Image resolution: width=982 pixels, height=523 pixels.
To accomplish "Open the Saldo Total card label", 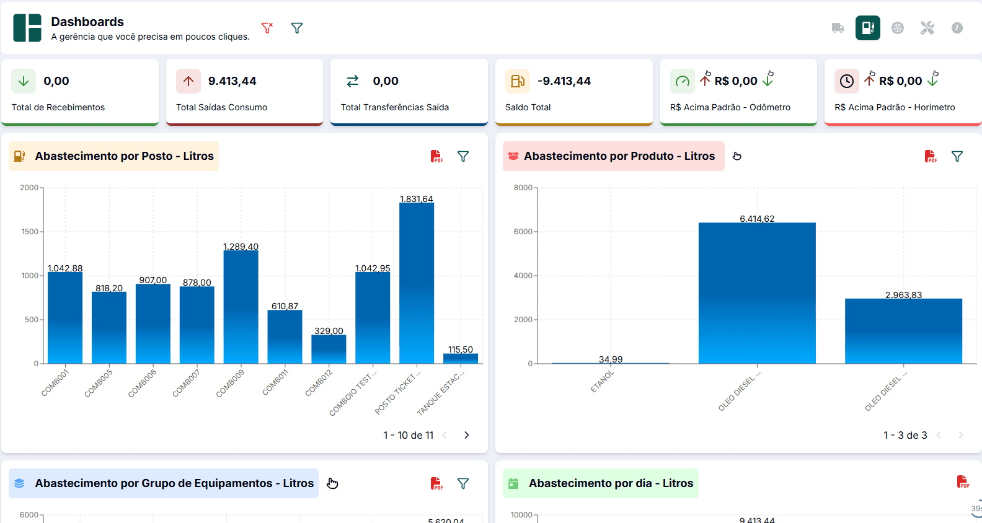I will pyautogui.click(x=528, y=107).
